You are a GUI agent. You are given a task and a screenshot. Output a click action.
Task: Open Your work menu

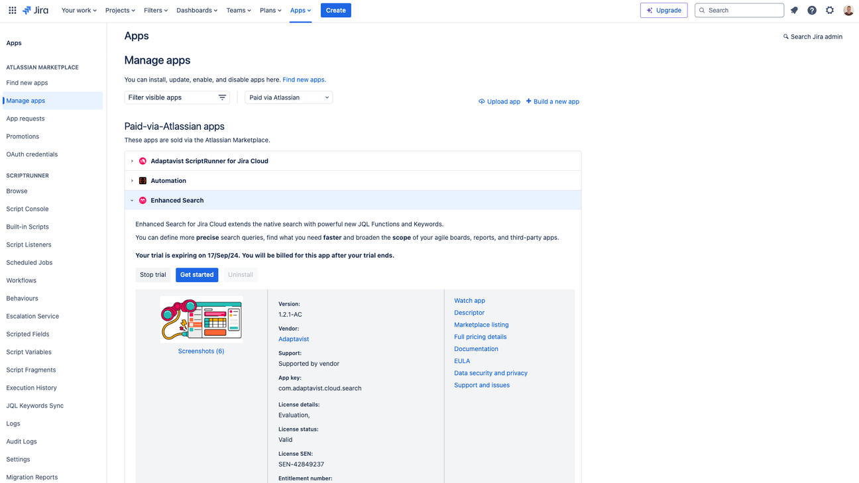(x=79, y=10)
